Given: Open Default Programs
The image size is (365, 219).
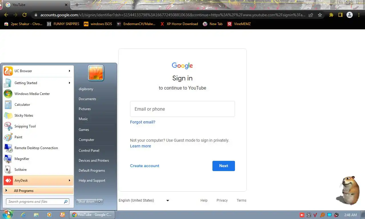Looking at the screenshot, I should click(x=92, y=171).
